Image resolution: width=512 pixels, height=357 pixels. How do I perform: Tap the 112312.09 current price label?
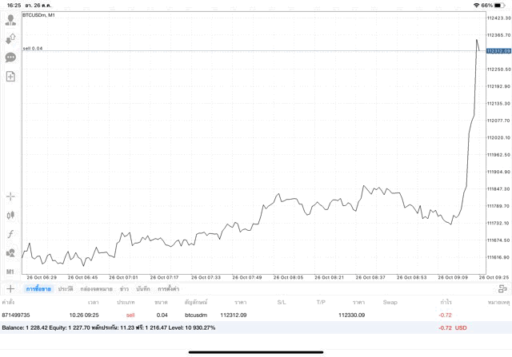point(498,51)
